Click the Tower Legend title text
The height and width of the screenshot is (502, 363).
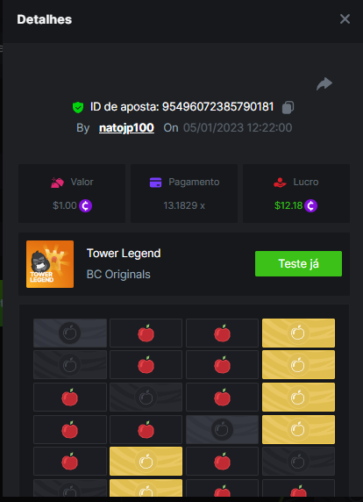[x=124, y=254]
